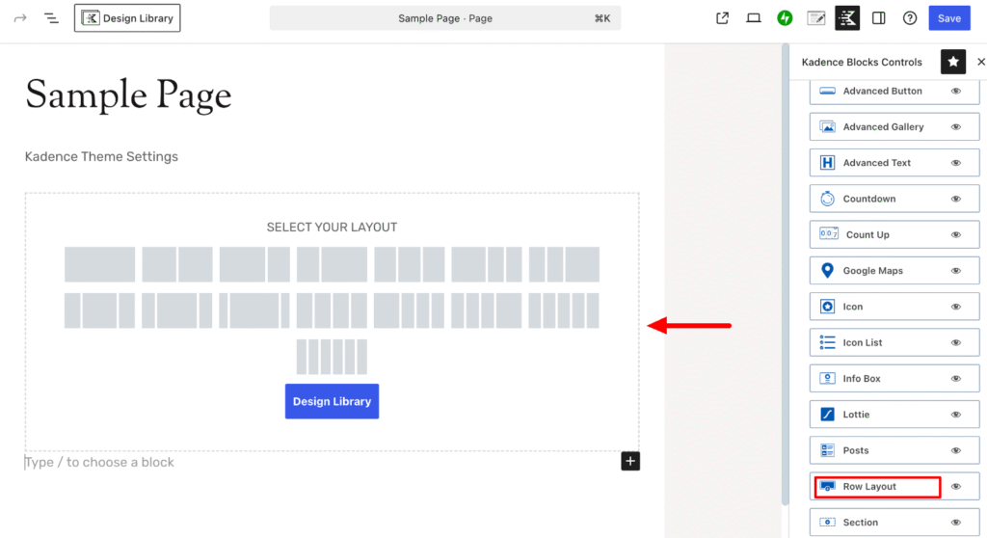Close the Kadence Blocks Controls panel

coord(980,62)
